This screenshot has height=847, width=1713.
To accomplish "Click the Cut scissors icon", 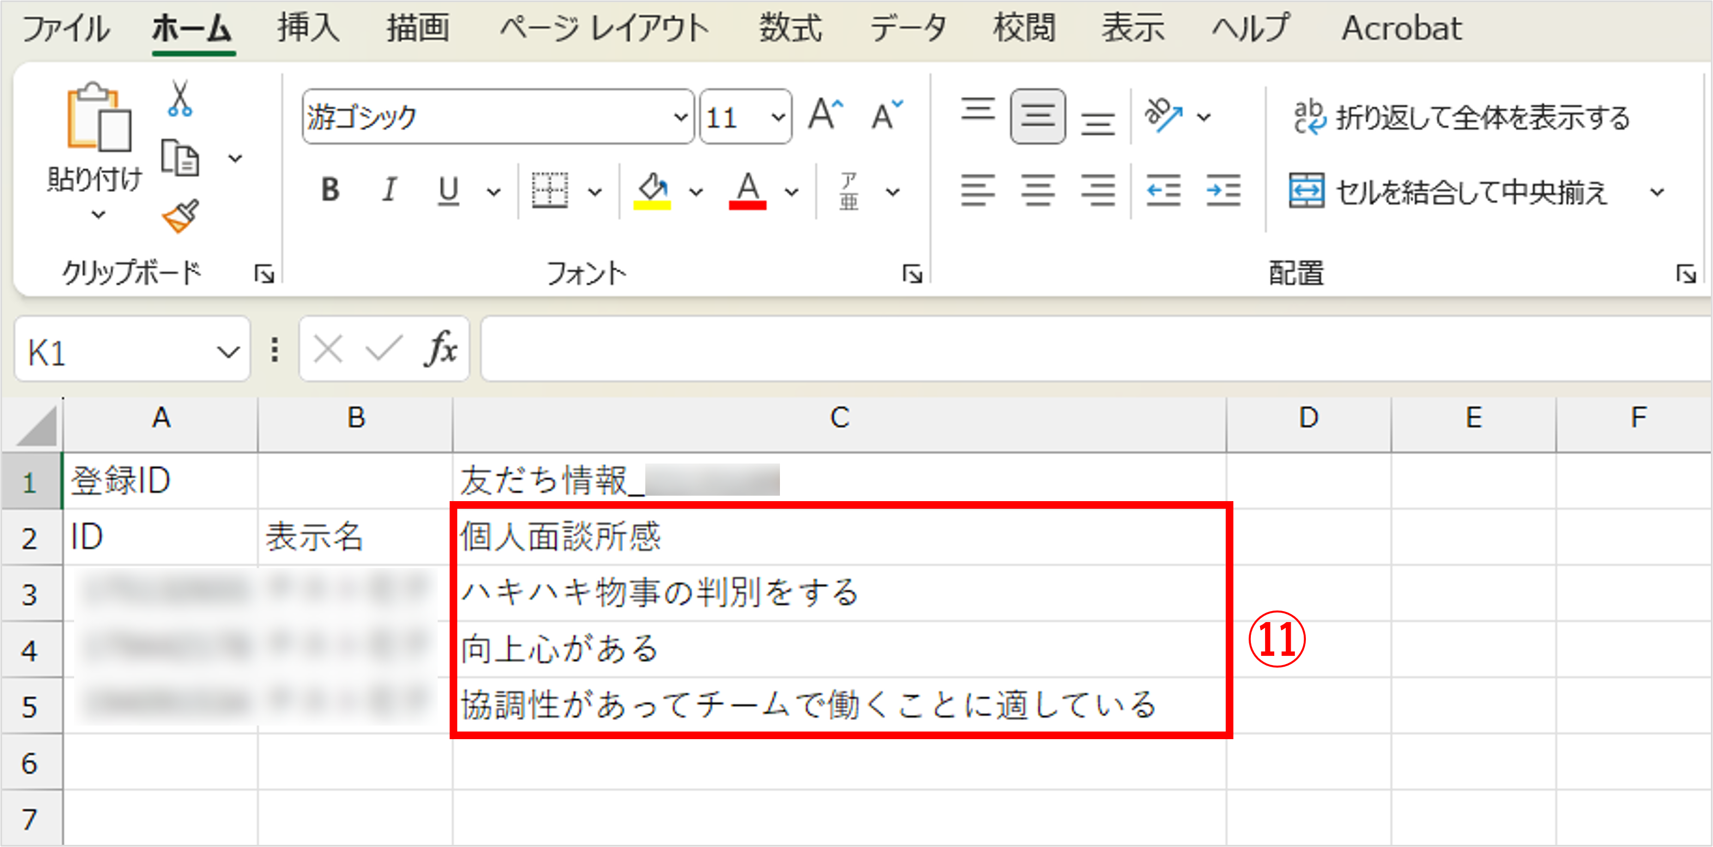I will (179, 99).
